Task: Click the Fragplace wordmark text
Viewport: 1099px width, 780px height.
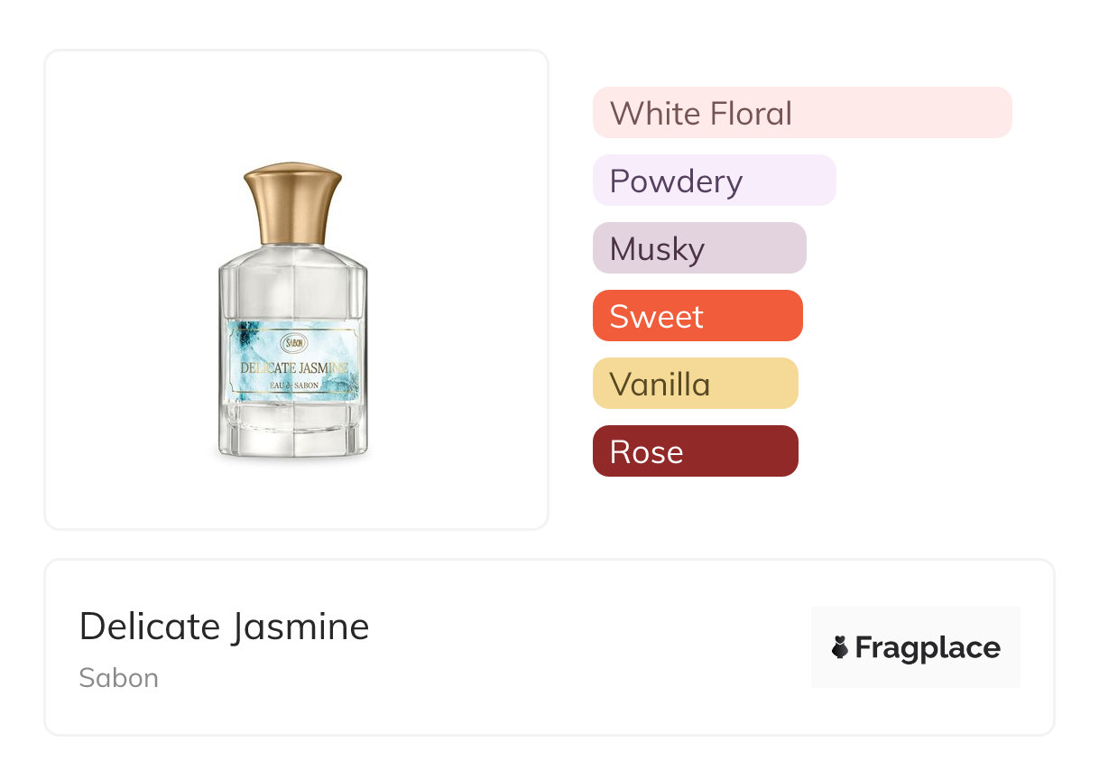Action: tap(928, 647)
